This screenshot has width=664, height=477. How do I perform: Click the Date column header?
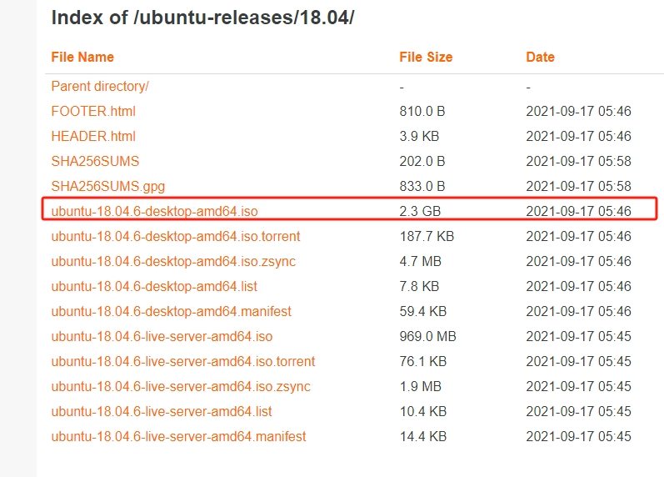point(540,57)
